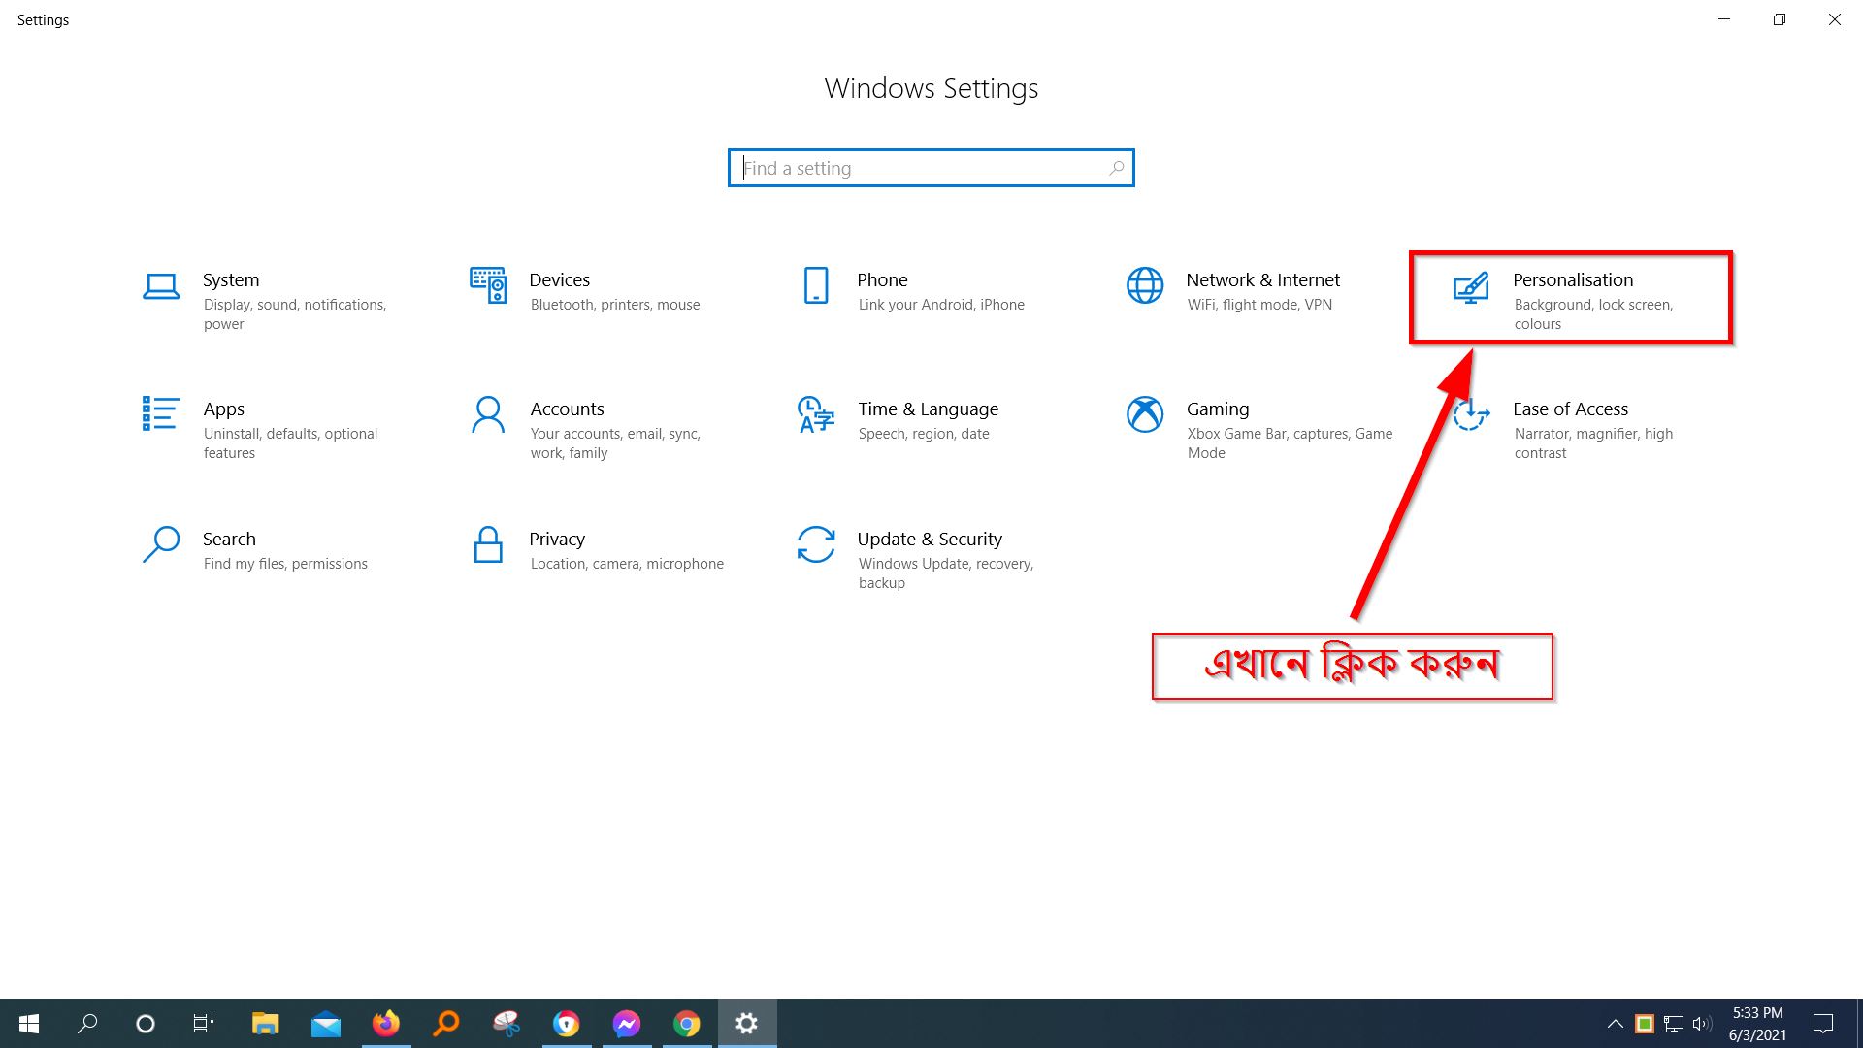Show hidden system tray icons
The image size is (1863, 1048).
click(x=1615, y=1024)
